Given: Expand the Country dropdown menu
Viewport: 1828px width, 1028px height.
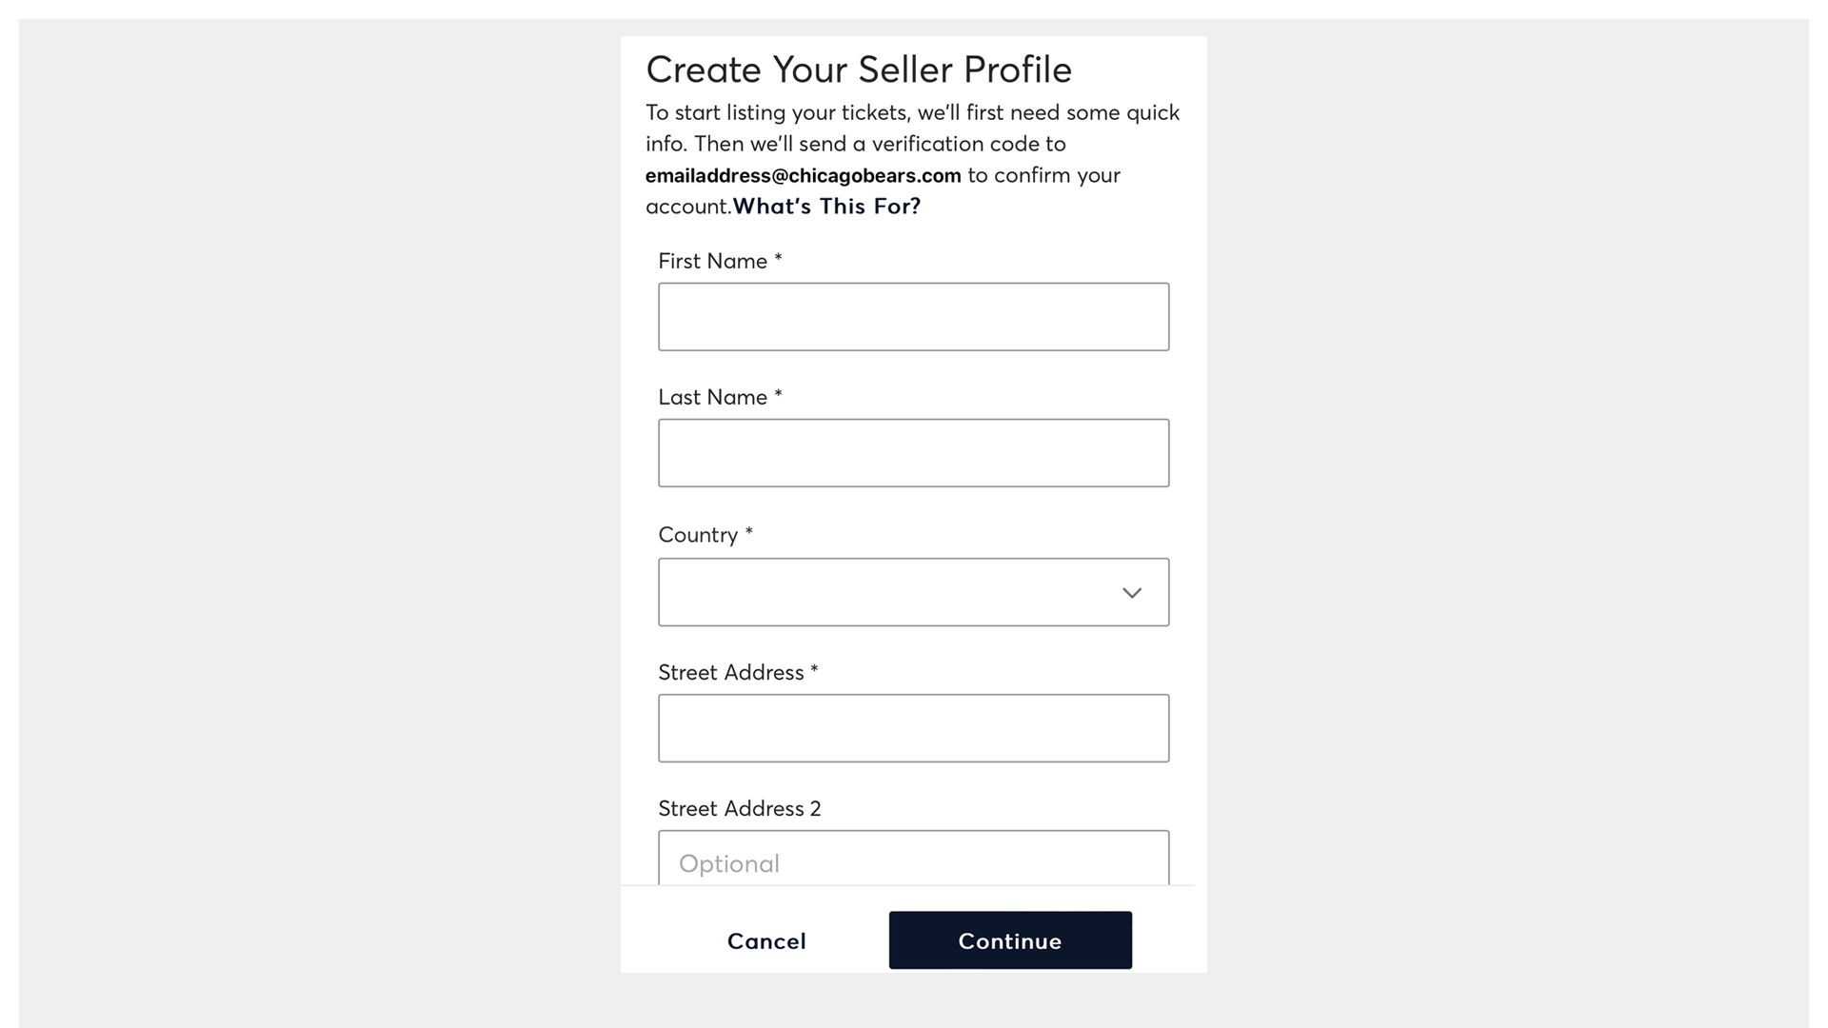Looking at the screenshot, I should 913,591.
